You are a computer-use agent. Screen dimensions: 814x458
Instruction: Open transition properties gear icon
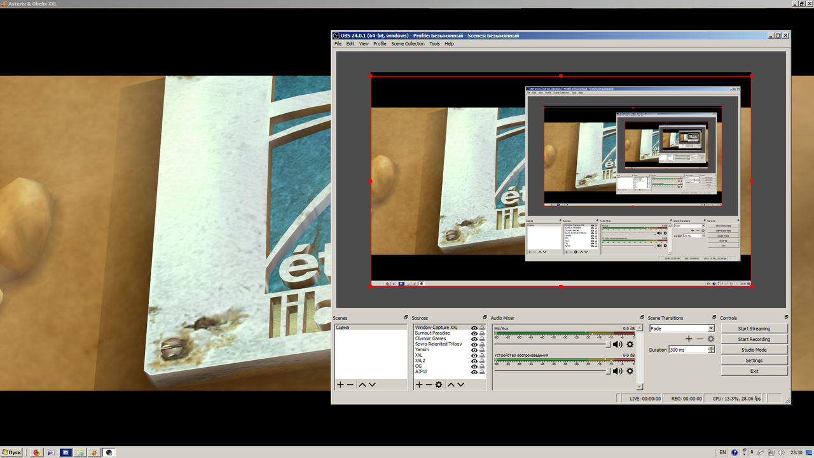click(x=710, y=339)
